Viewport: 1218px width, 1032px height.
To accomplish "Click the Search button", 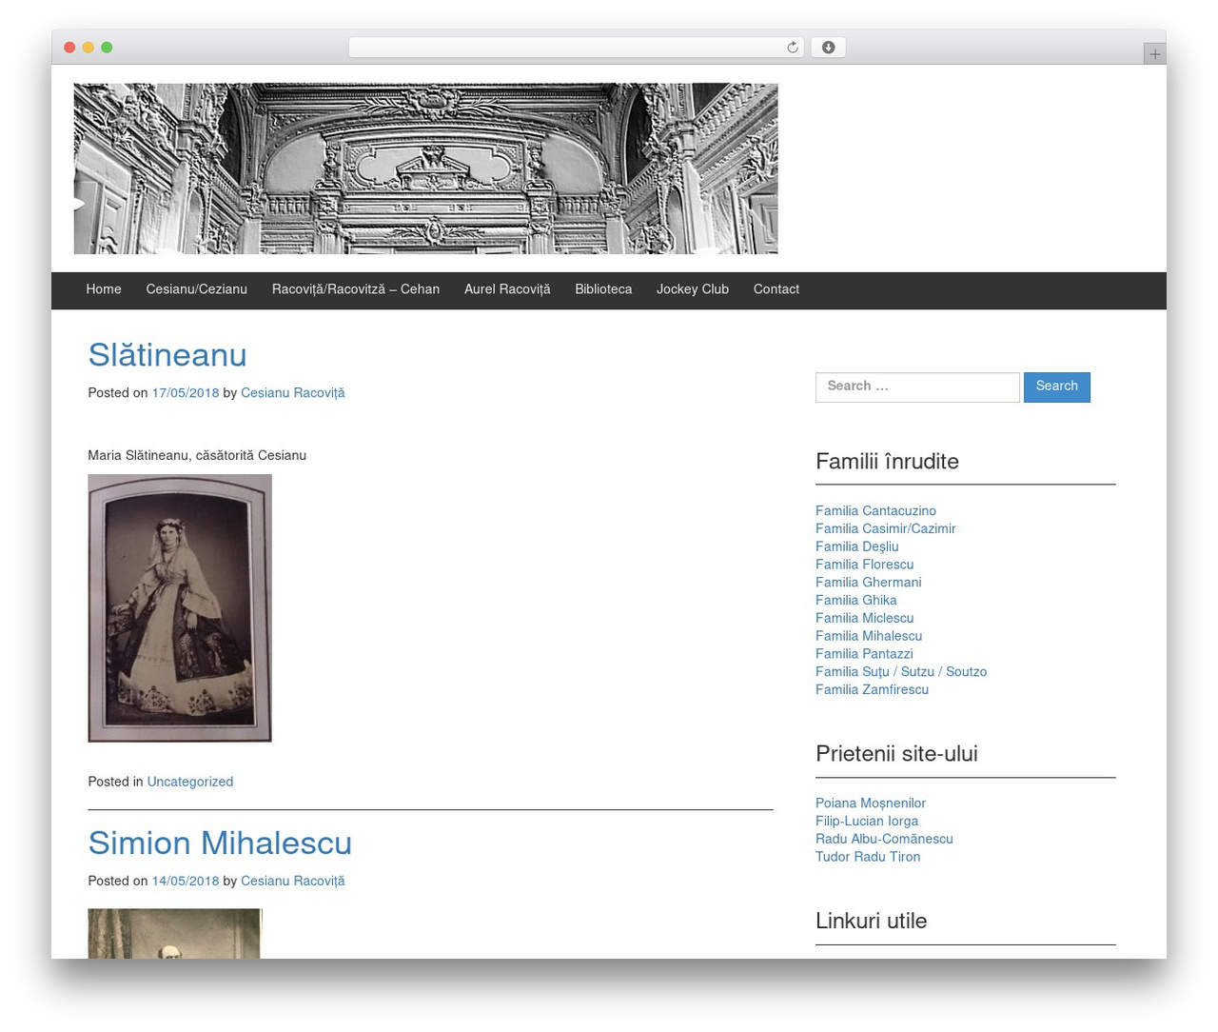I will click(1057, 387).
